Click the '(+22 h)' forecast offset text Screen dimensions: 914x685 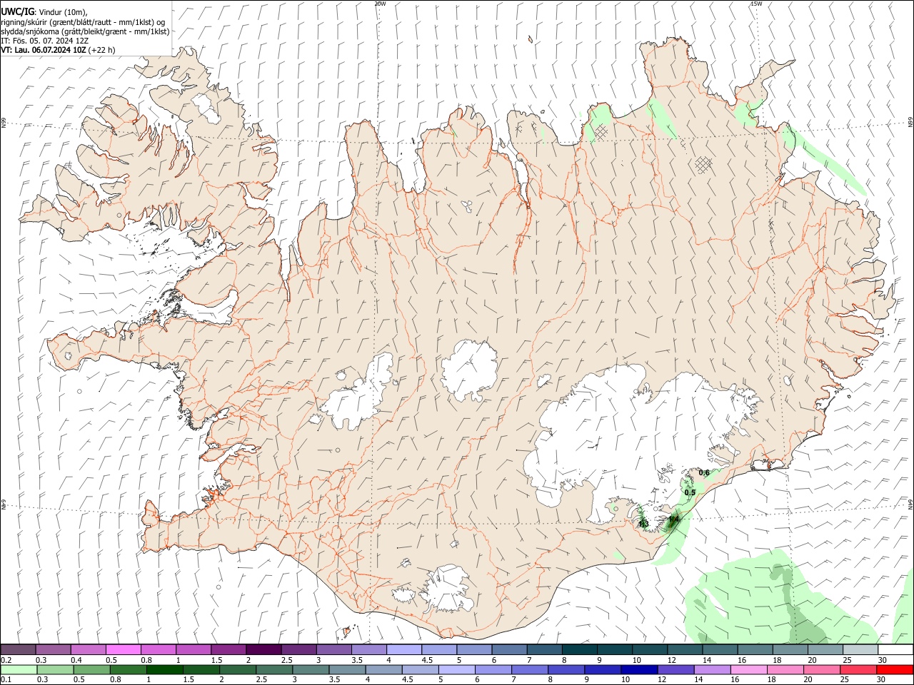pyautogui.click(x=102, y=50)
